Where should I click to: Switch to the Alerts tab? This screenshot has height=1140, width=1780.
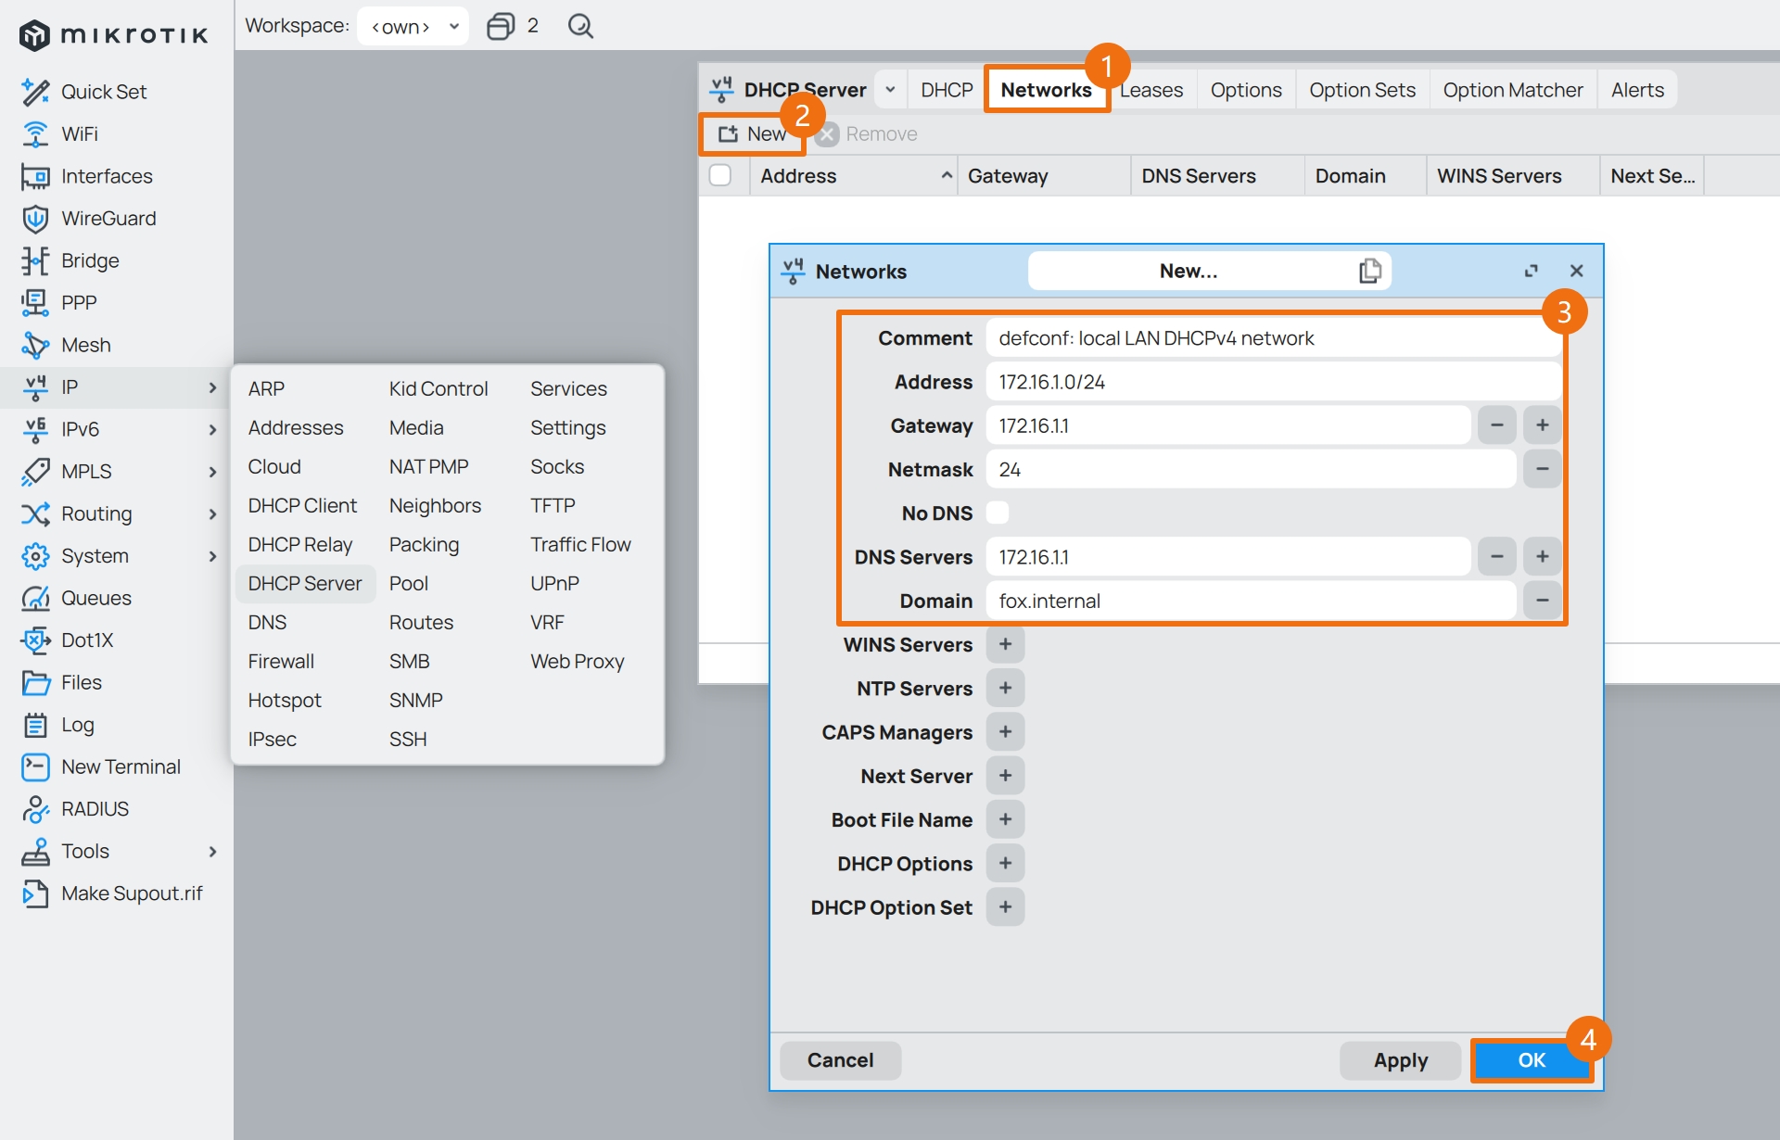click(x=1637, y=90)
